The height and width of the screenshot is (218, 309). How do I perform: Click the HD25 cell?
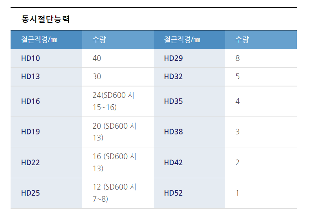46,193
